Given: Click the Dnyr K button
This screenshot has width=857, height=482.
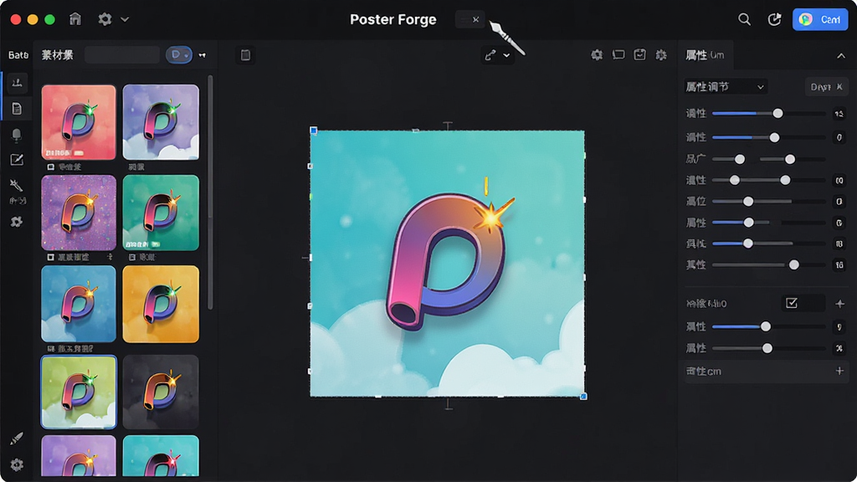Looking at the screenshot, I should point(826,87).
